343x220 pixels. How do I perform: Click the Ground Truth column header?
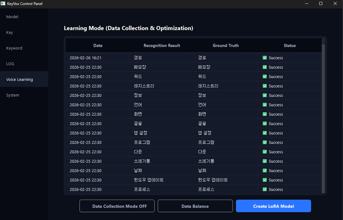[226, 45]
